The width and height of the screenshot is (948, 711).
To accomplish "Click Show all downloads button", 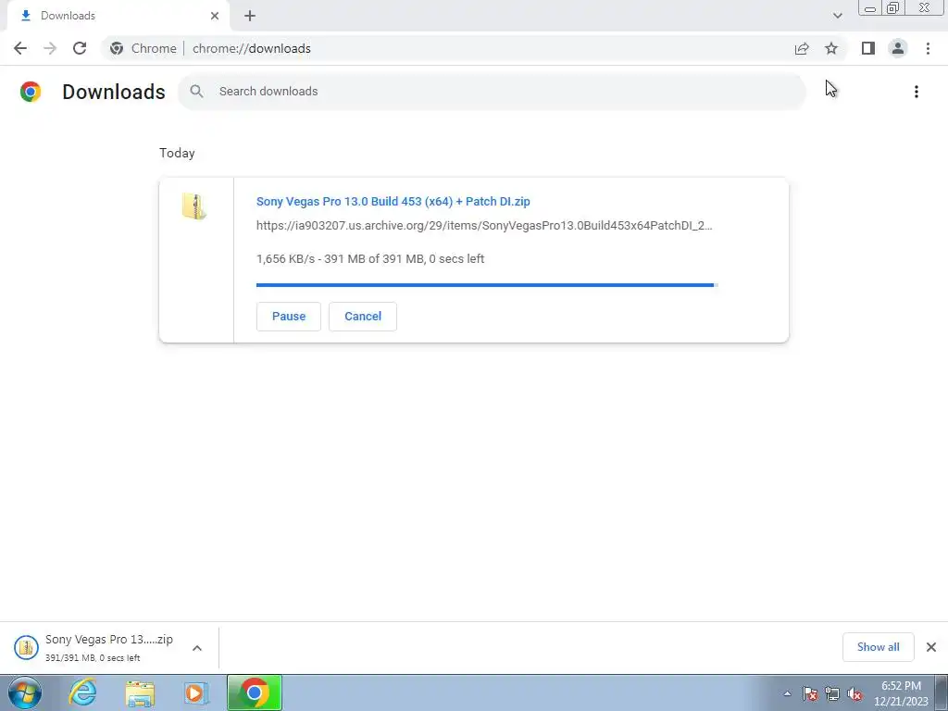I will pos(878,647).
